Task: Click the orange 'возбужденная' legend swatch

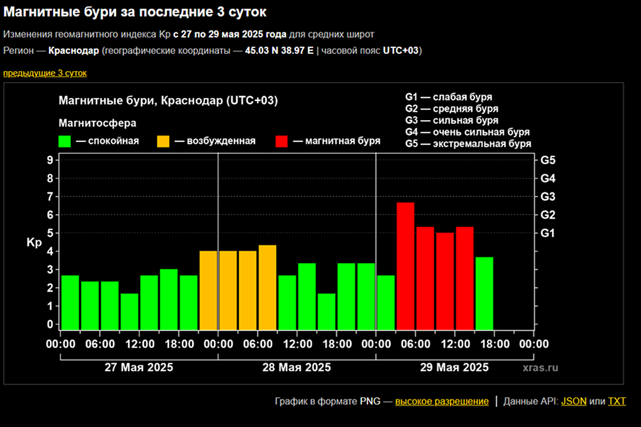Action: (x=163, y=141)
